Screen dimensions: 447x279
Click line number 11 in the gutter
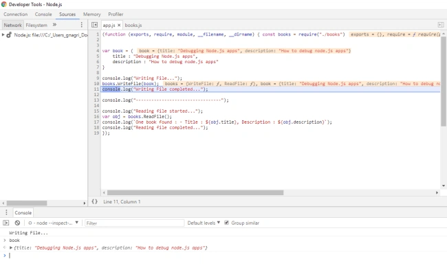(96, 89)
